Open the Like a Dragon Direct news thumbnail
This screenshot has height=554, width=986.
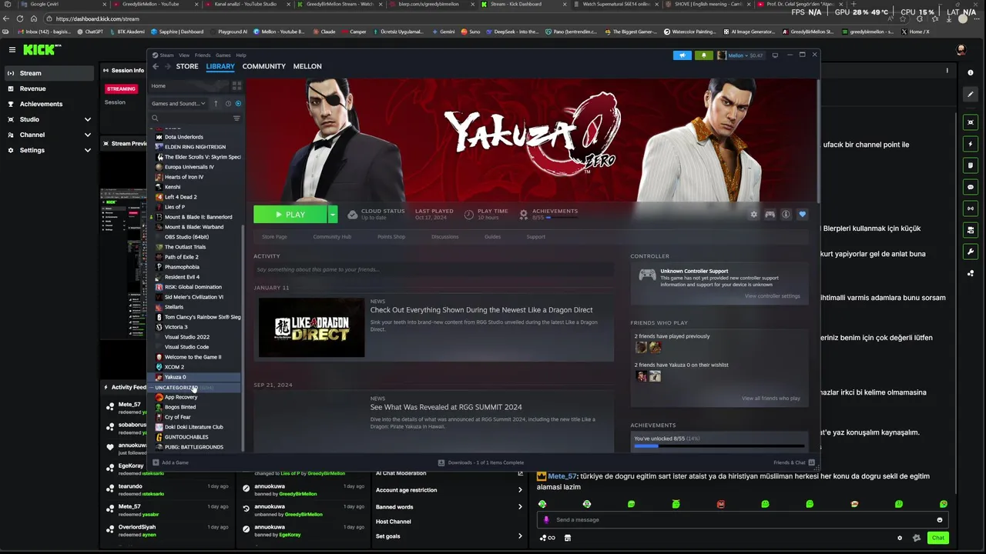311,328
